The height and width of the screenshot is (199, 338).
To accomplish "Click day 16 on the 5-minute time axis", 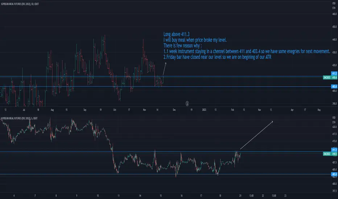I will [x=181, y=195].
